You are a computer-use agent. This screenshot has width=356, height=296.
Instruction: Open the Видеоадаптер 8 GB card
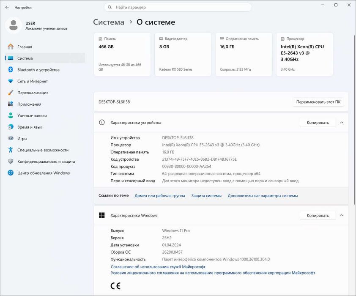(x=183, y=54)
